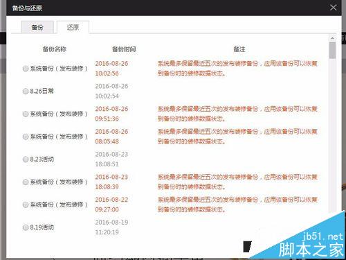Image resolution: width=346 pixels, height=260 pixels.
Task: Choose the system backup from 18:08:39
Action: point(25,182)
